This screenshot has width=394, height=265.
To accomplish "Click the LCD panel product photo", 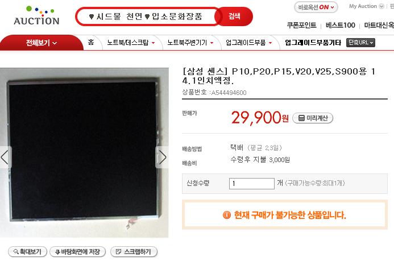I will [x=84, y=152].
